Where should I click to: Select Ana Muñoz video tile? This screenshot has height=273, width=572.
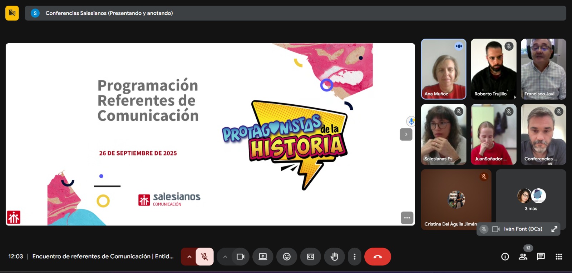[444, 69]
